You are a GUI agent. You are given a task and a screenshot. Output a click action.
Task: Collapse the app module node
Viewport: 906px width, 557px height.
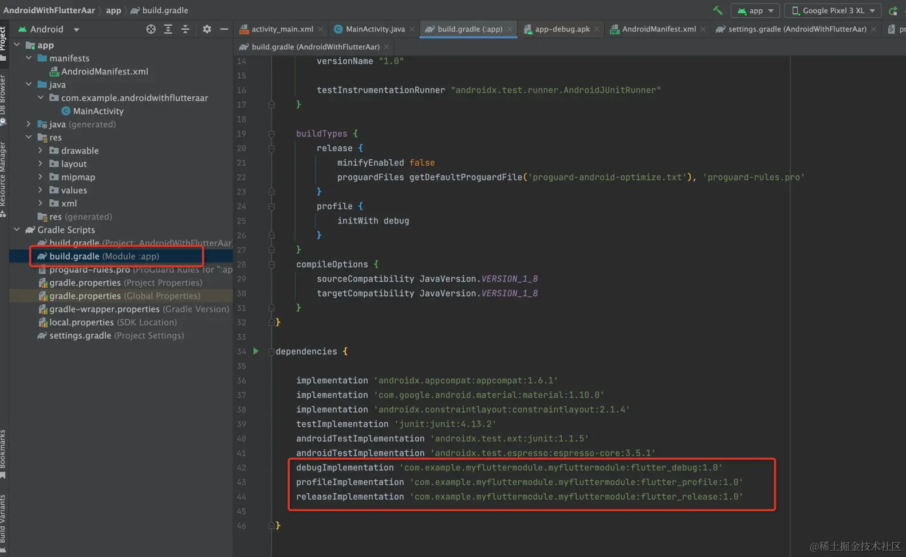pos(17,45)
